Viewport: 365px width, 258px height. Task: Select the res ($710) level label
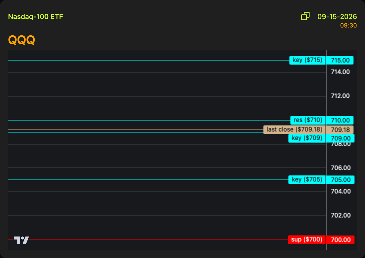point(308,120)
